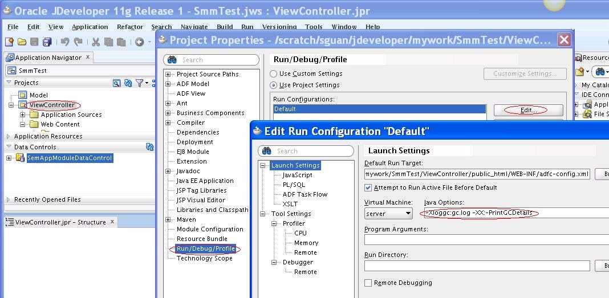Collapse the ViewController project node
The width and height of the screenshot is (609, 298).
point(11,105)
